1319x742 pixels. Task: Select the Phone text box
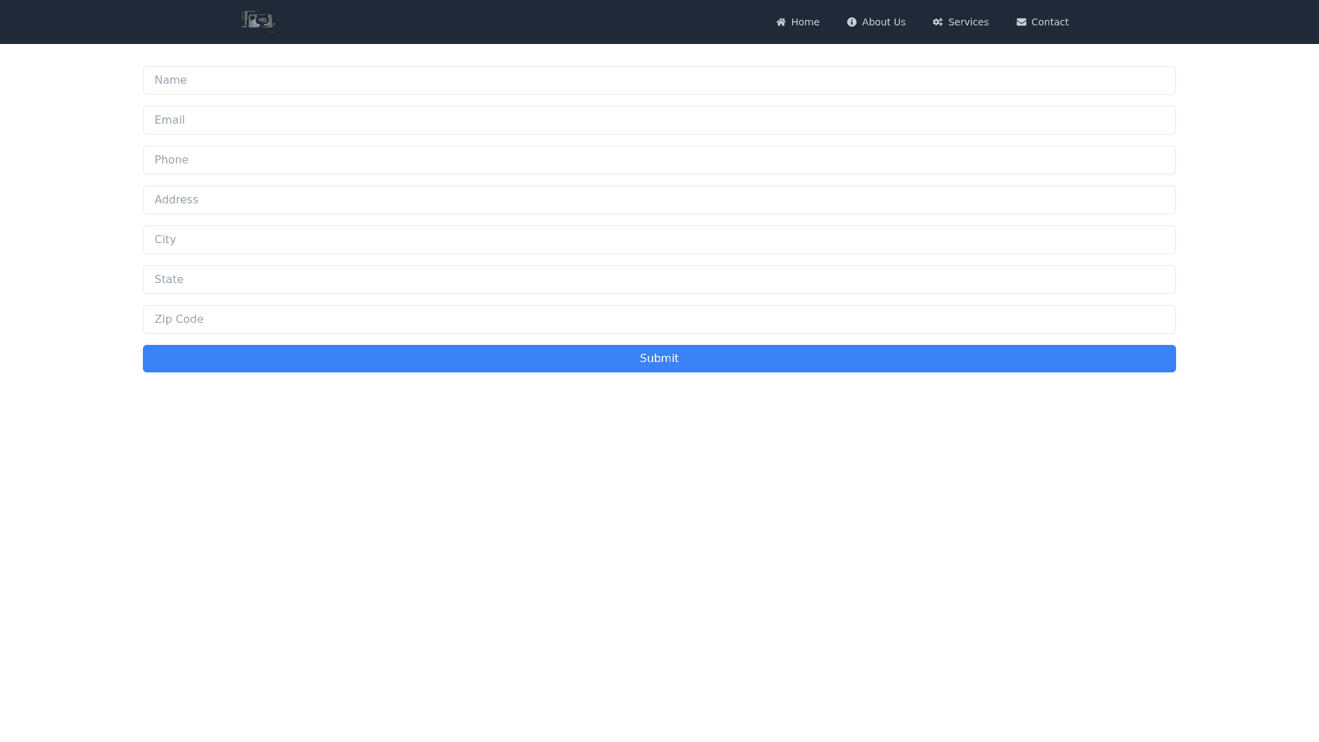point(659,160)
